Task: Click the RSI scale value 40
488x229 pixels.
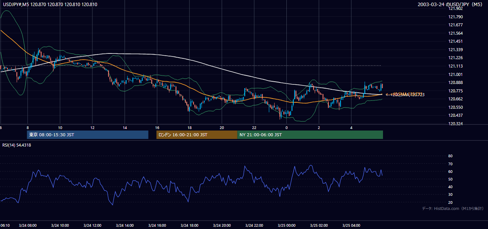Action: (450, 187)
